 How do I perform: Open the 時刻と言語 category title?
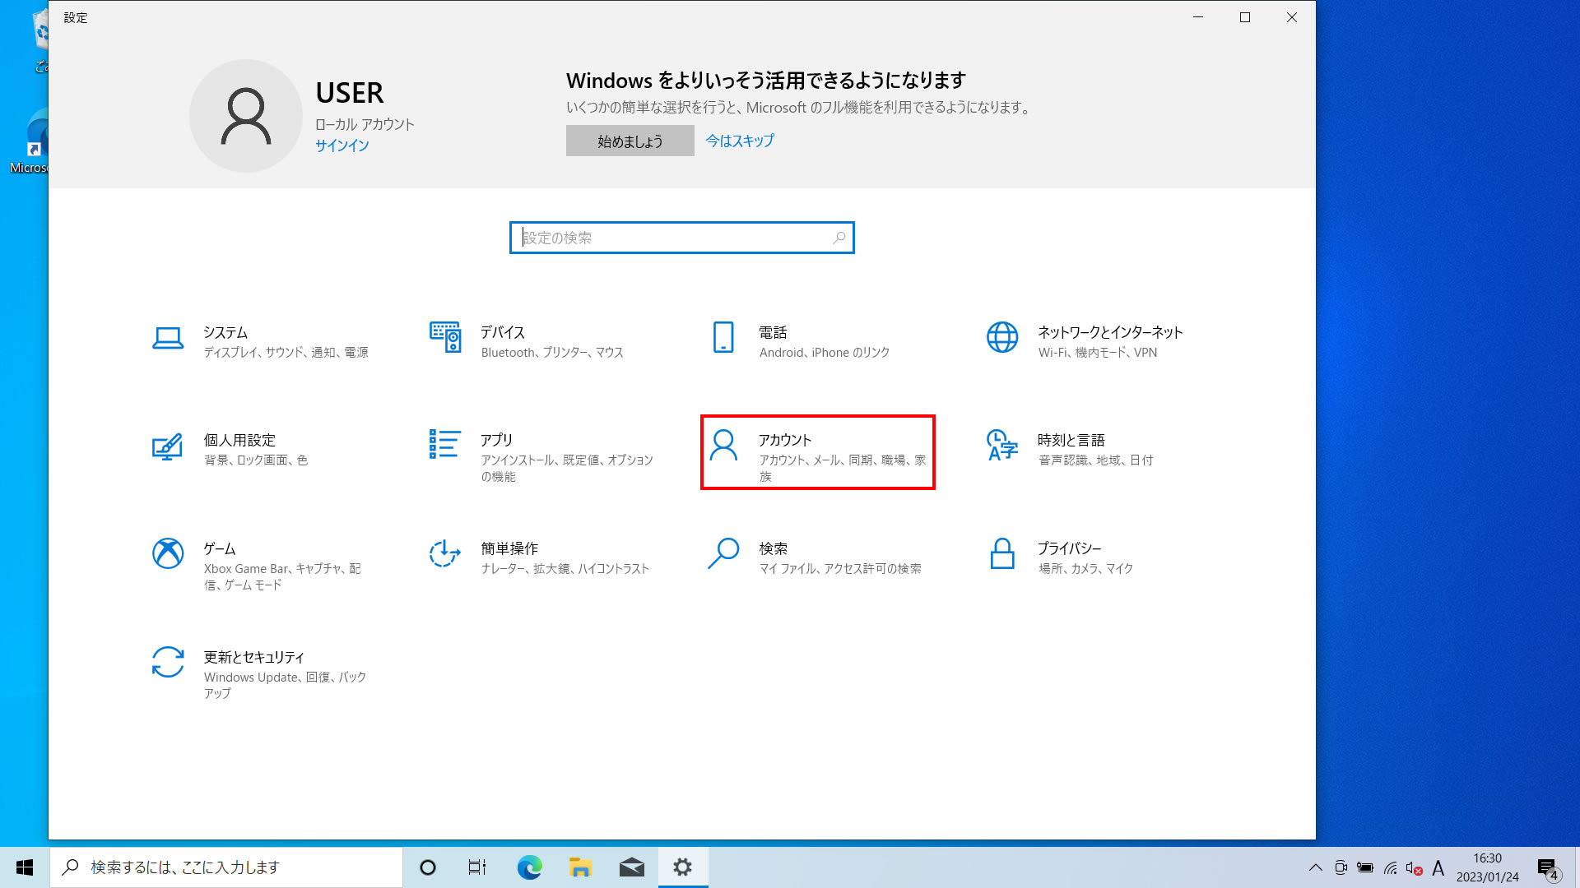click(x=1071, y=440)
